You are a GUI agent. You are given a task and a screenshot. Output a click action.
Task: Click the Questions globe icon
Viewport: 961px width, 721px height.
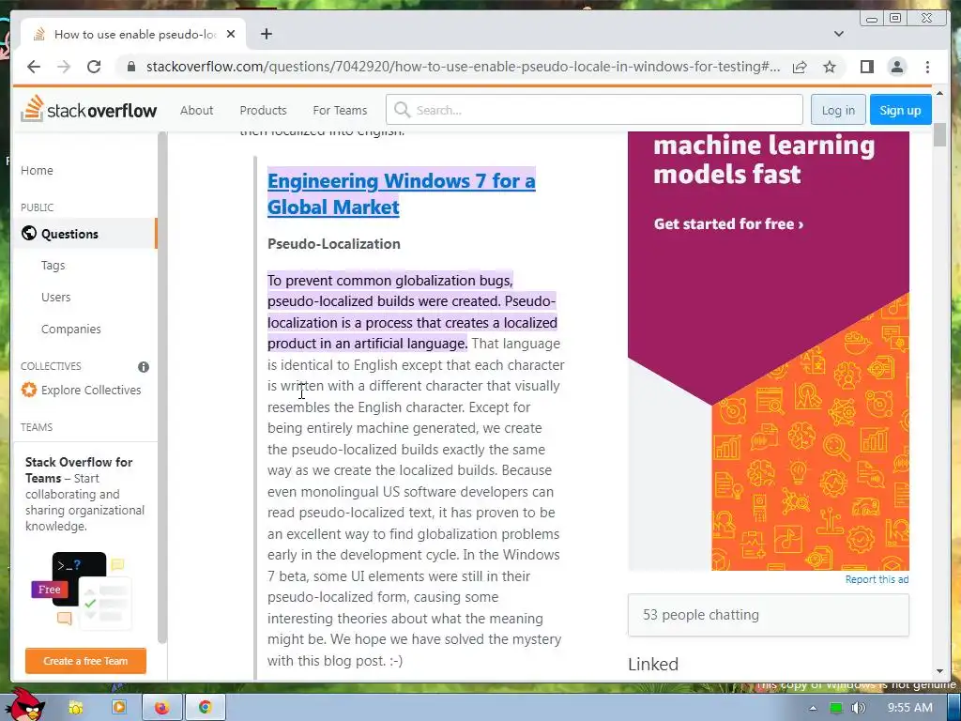(29, 234)
